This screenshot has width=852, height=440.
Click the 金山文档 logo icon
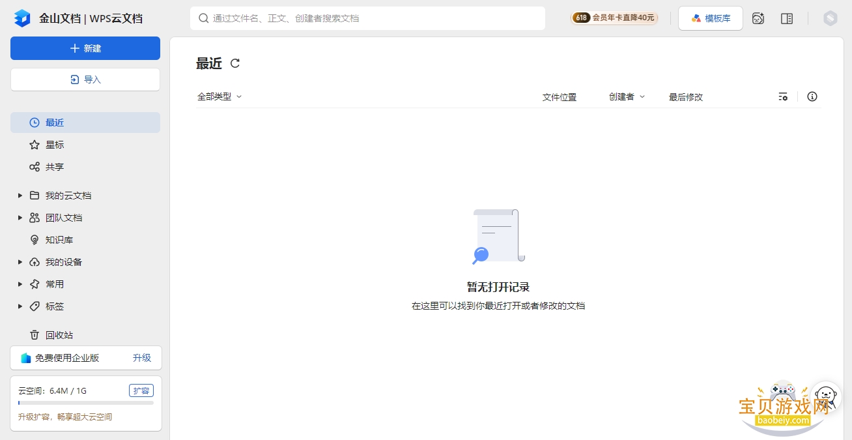pos(22,18)
